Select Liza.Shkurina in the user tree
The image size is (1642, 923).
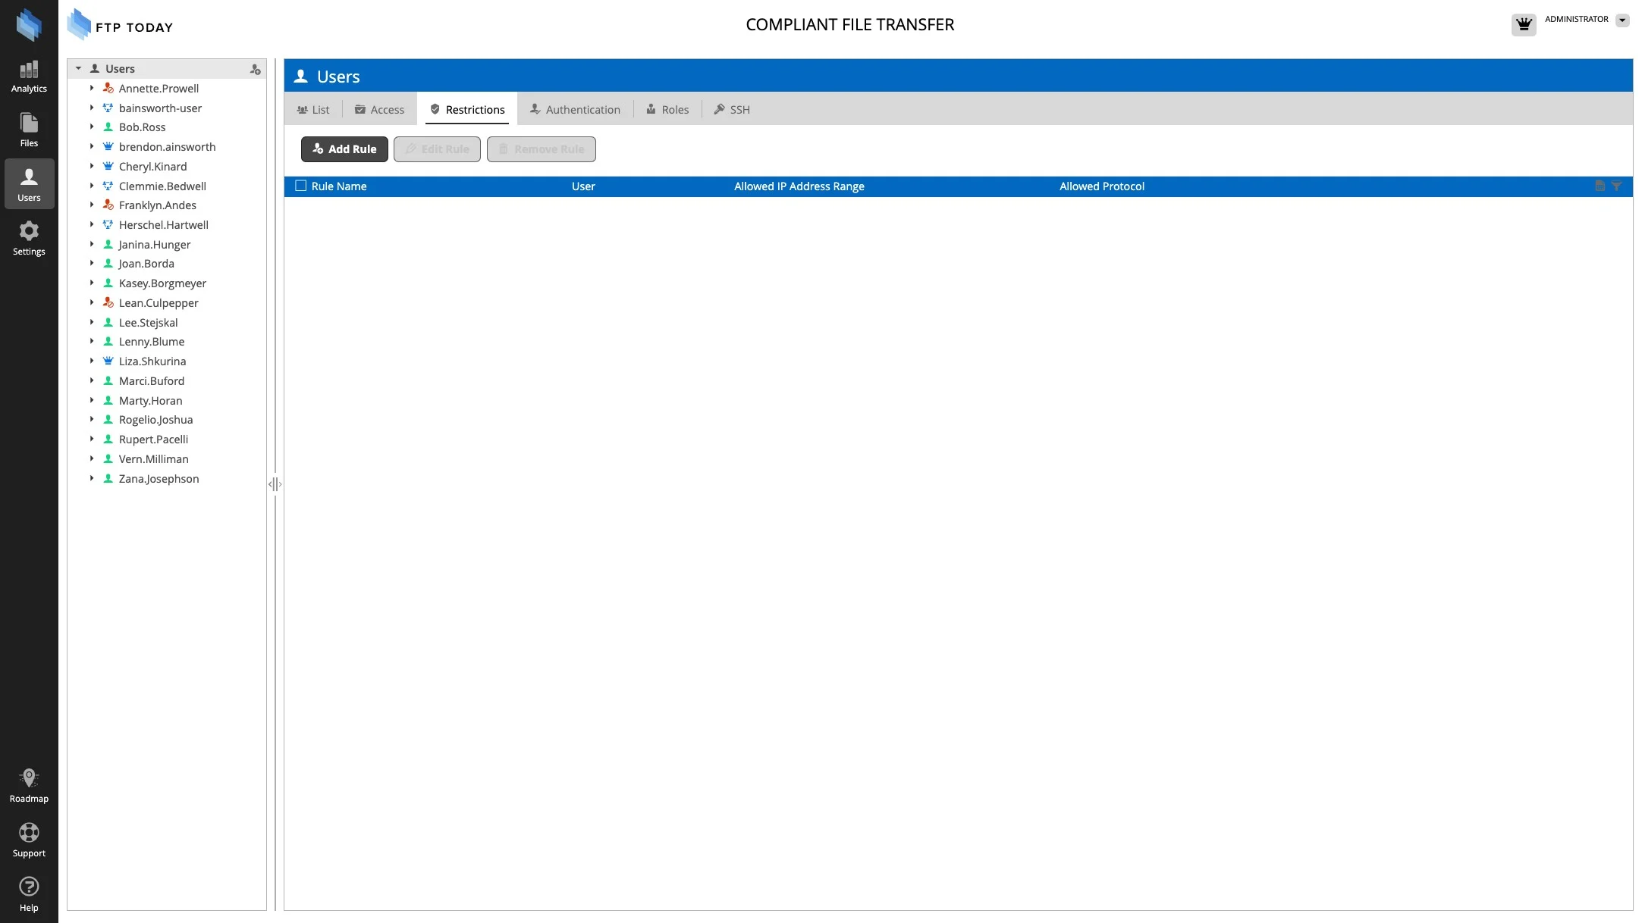tap(152, 361)
